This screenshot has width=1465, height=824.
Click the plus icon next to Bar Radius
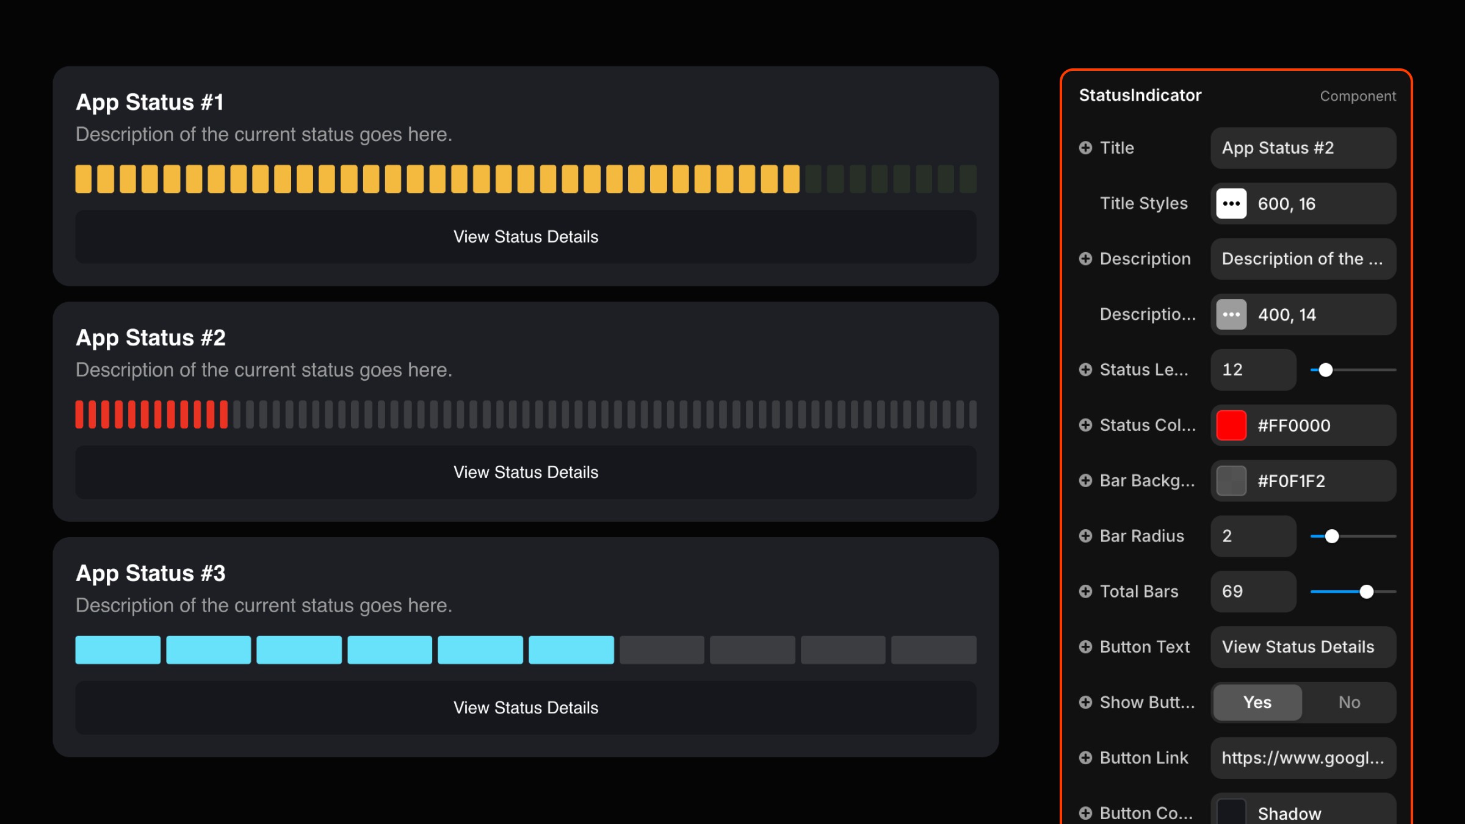(x=1085, y=536)
